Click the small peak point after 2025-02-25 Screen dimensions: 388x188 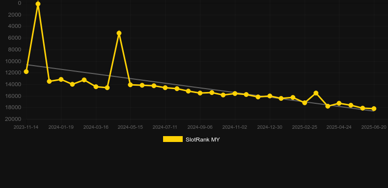(x=316, y=93)
